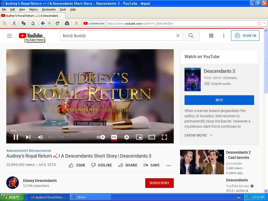The image size is (268, 201).
Task: Open the History menu
Action: pyautogui.click(x=33, y=9)
